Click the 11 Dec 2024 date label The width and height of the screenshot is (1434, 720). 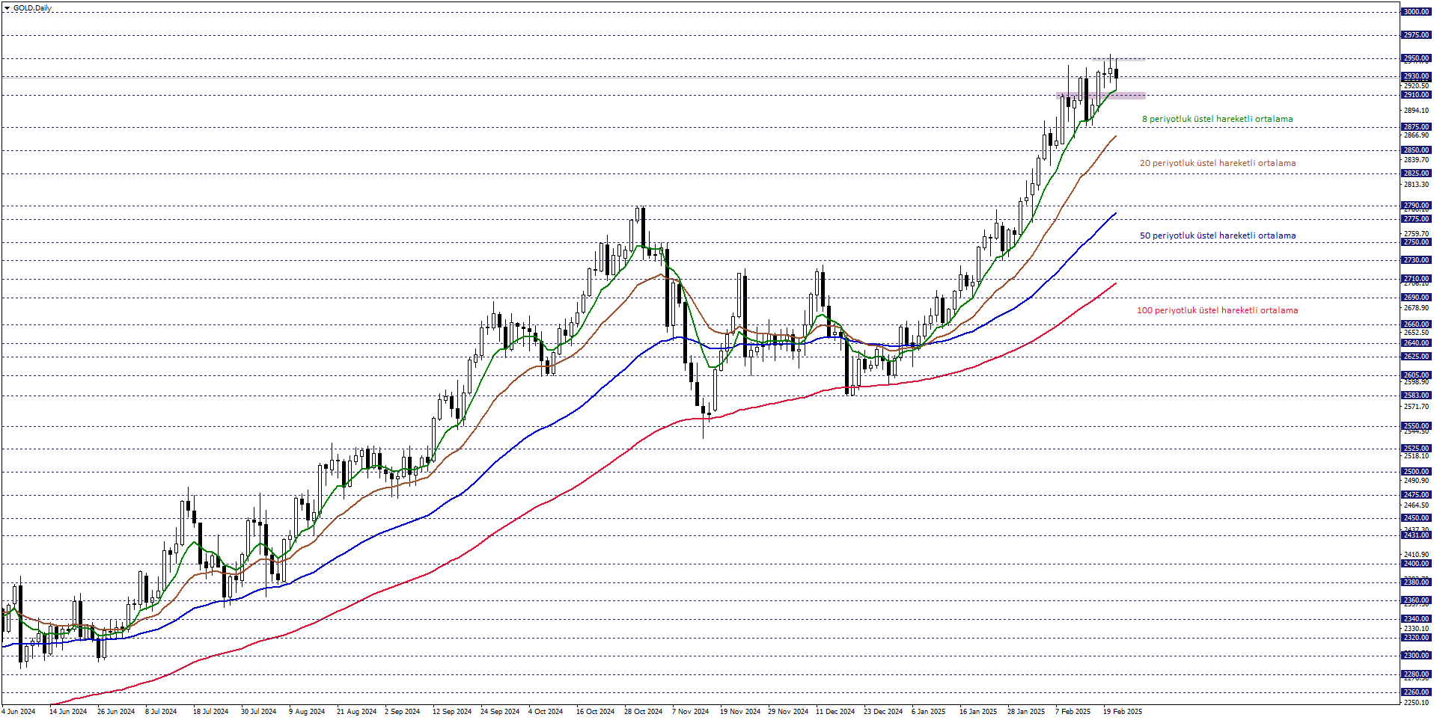coord(835,712)
